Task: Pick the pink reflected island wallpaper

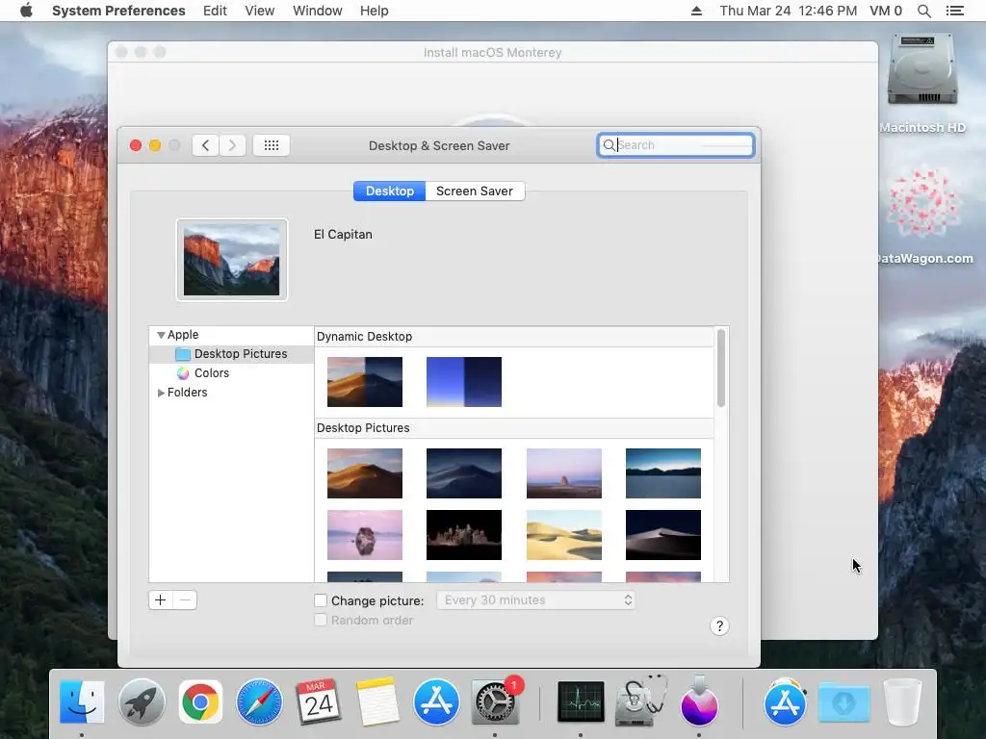Action: point(365,535)
